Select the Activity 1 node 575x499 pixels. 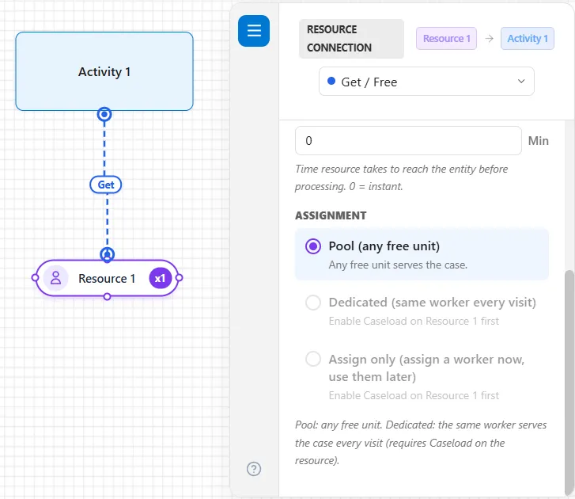pyautogui.click(x=104, y=71)
